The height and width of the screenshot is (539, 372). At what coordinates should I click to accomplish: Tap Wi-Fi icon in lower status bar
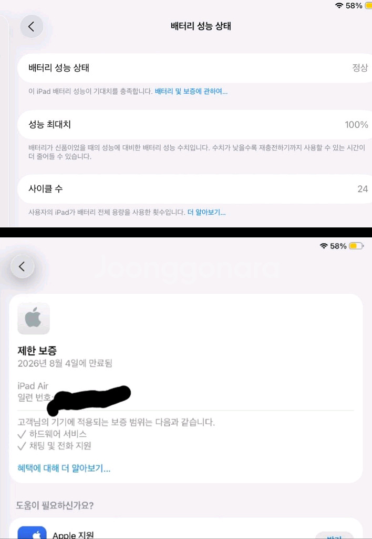(324, 246)
